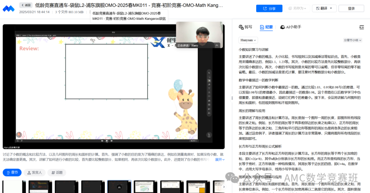
Task: Open the 翻译 translate dropdown
Action: (x=324, y=9)
